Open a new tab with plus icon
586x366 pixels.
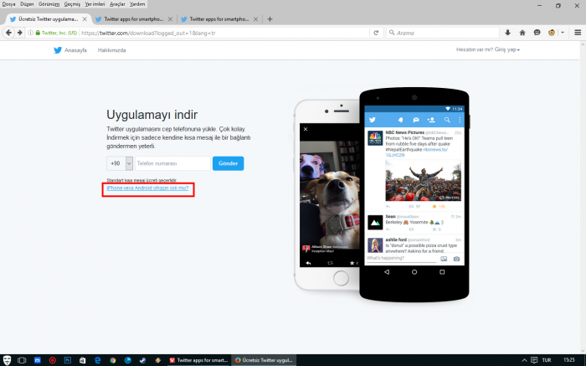click(270, 19)
